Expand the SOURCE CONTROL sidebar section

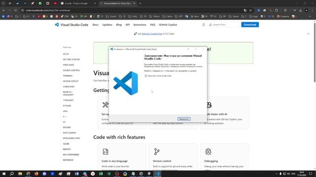(x=71, y=70)
